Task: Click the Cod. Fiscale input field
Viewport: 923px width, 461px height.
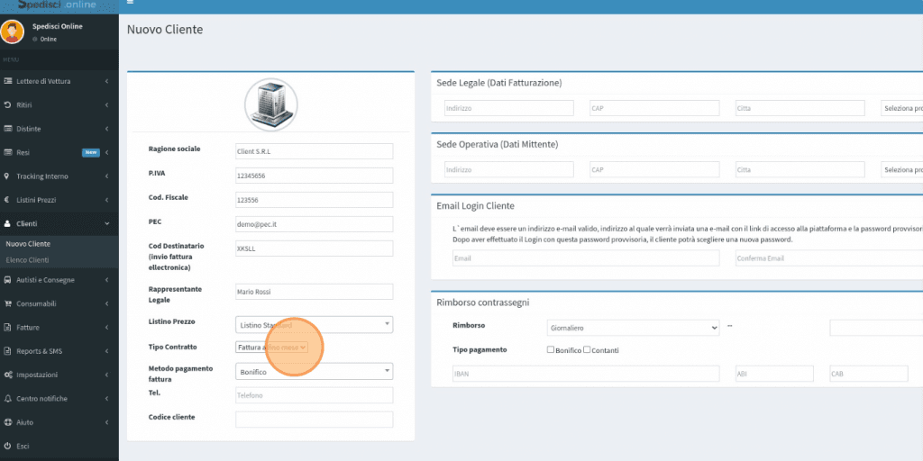Action: [315, 200]
